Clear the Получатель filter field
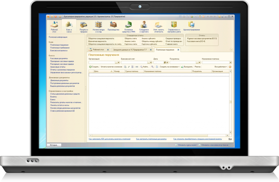The image size is (279, 182). 199,62
